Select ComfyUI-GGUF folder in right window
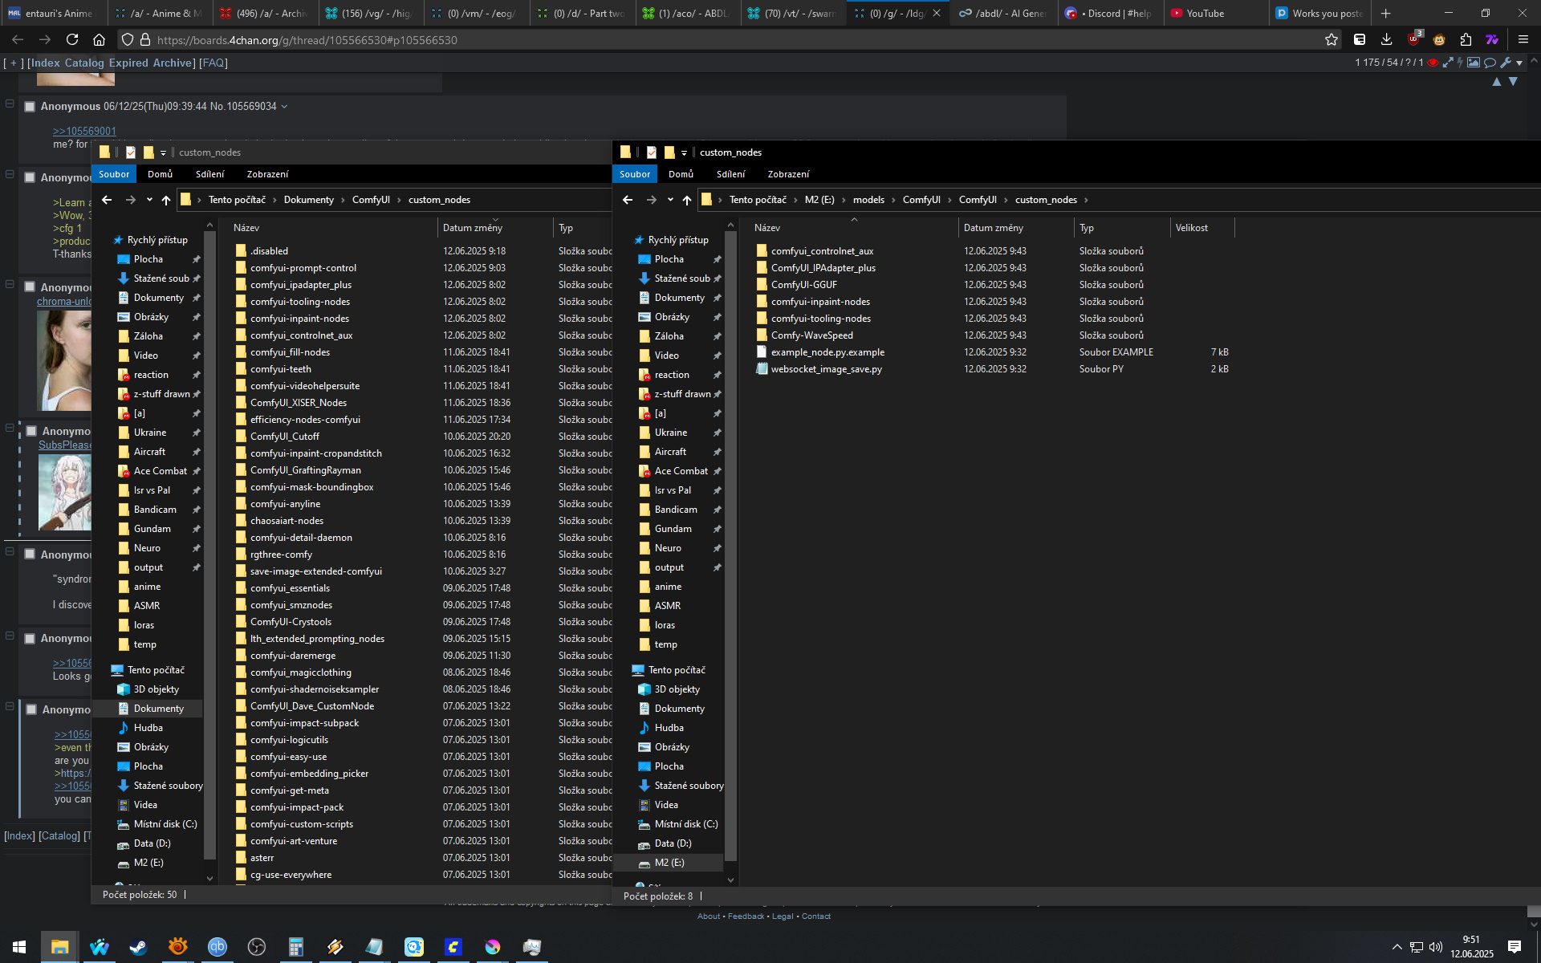The width and height of the screenshot is (1541, 963). 803,285
